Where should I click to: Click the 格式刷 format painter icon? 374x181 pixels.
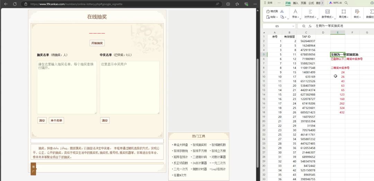point(272,11)
